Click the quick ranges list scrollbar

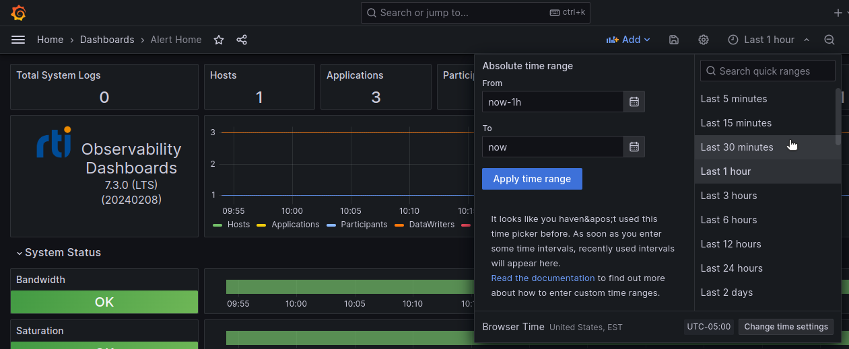tap(838, 116)
